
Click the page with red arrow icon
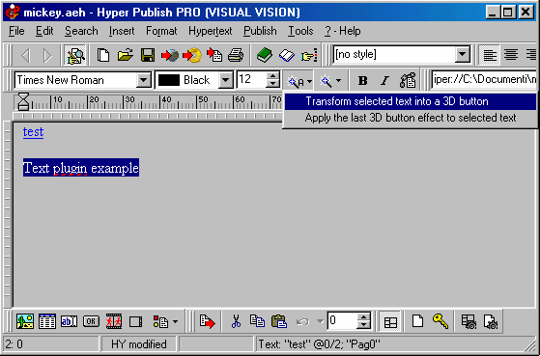208,321
